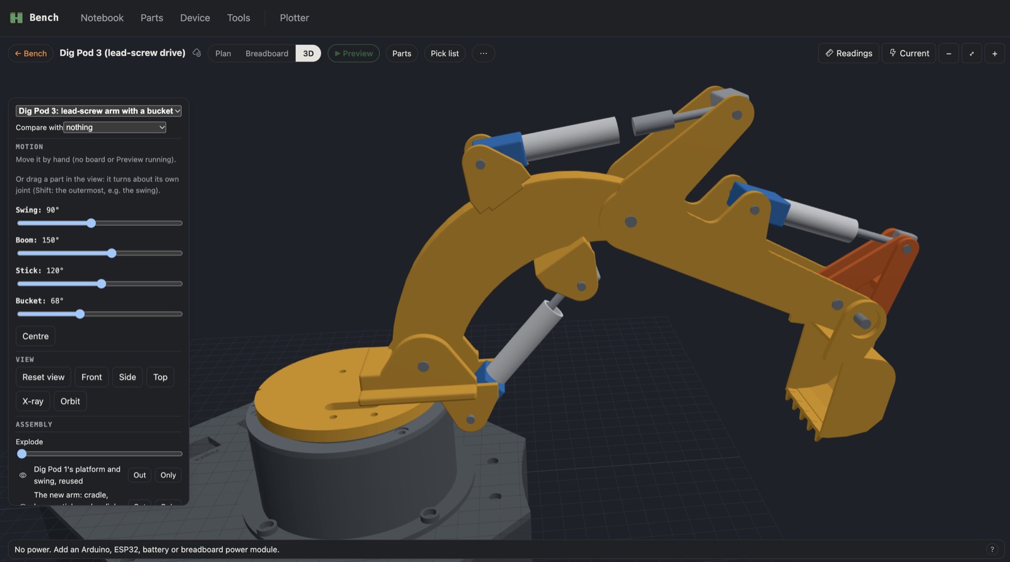Click the Boom slider handle

[112, 254]
